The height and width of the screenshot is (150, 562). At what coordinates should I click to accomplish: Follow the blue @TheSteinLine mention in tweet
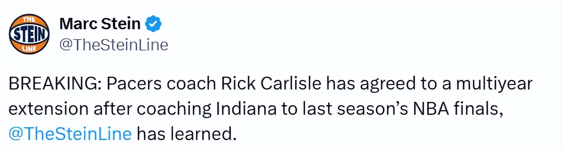pyautogui.click(x=70, y=133)
